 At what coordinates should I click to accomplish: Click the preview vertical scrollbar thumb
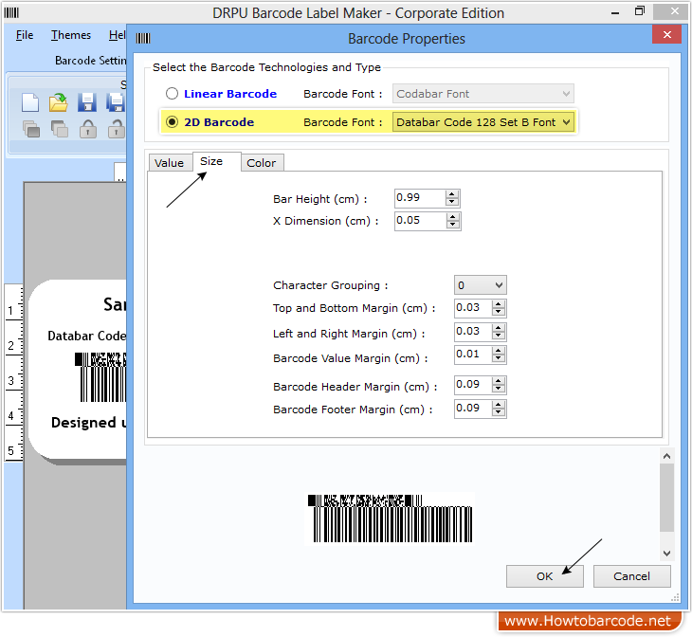tap(666, 498)
